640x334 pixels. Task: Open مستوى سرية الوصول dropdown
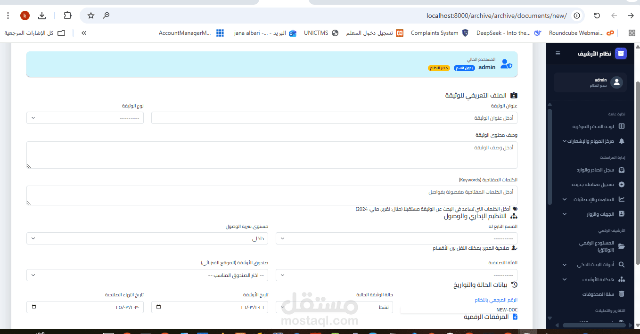[x=147, y=238]
